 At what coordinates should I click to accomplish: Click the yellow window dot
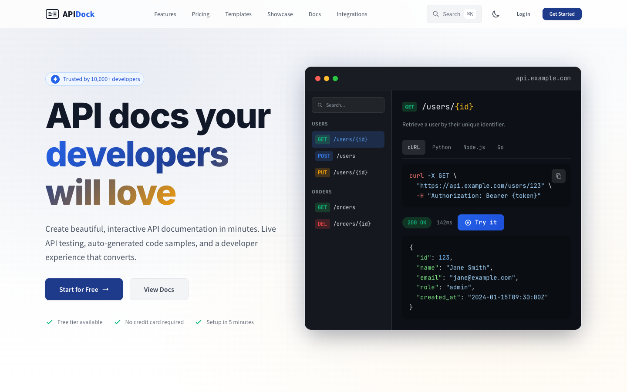tap(327, 78)
